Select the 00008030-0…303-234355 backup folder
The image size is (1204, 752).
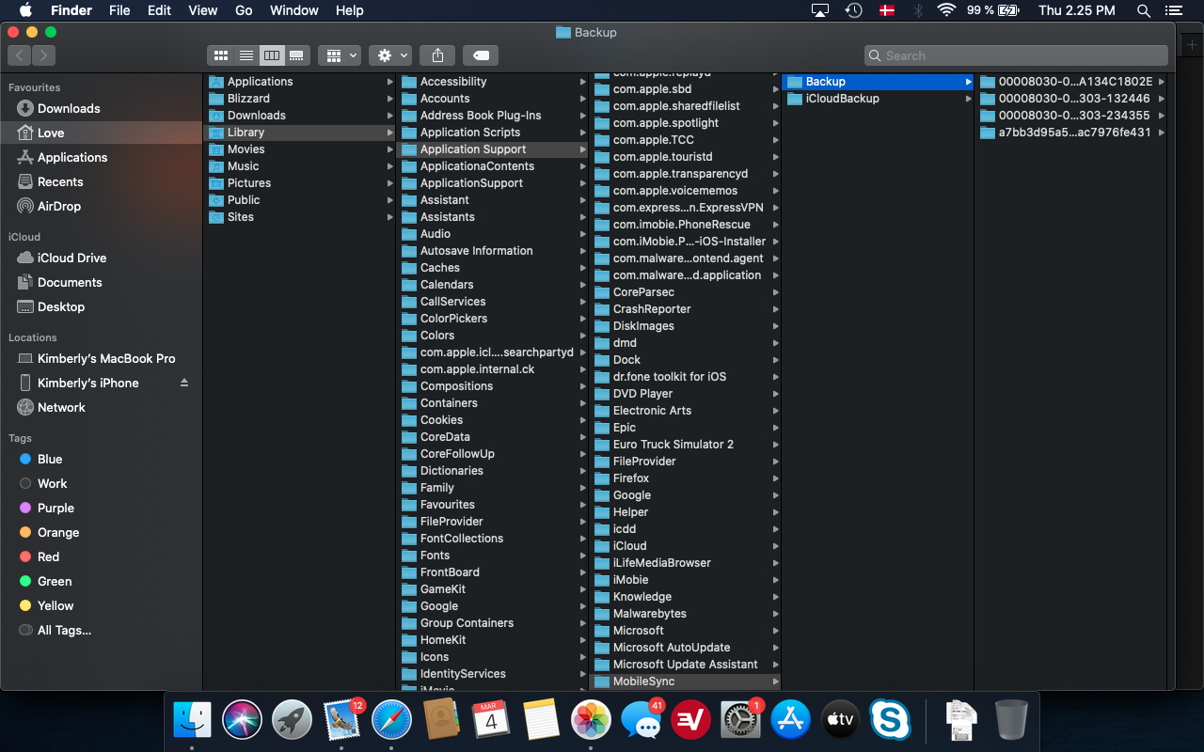point(1070,116)
